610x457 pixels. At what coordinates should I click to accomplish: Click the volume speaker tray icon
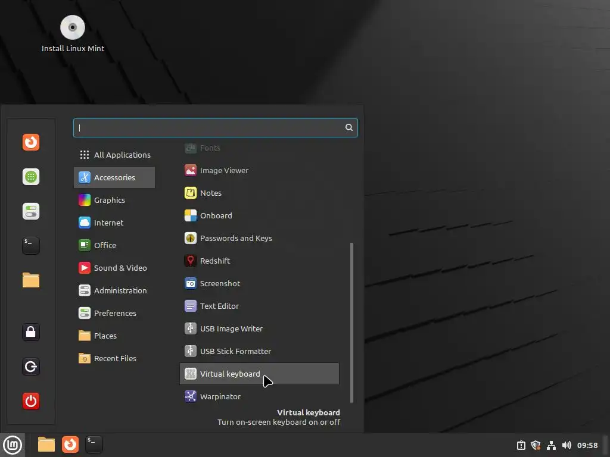coord(567,445)
